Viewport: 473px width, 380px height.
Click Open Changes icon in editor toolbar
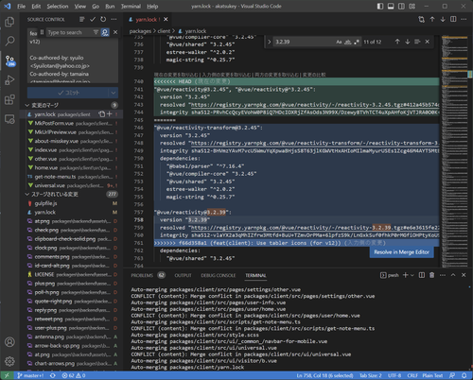(x=421, y=20)
